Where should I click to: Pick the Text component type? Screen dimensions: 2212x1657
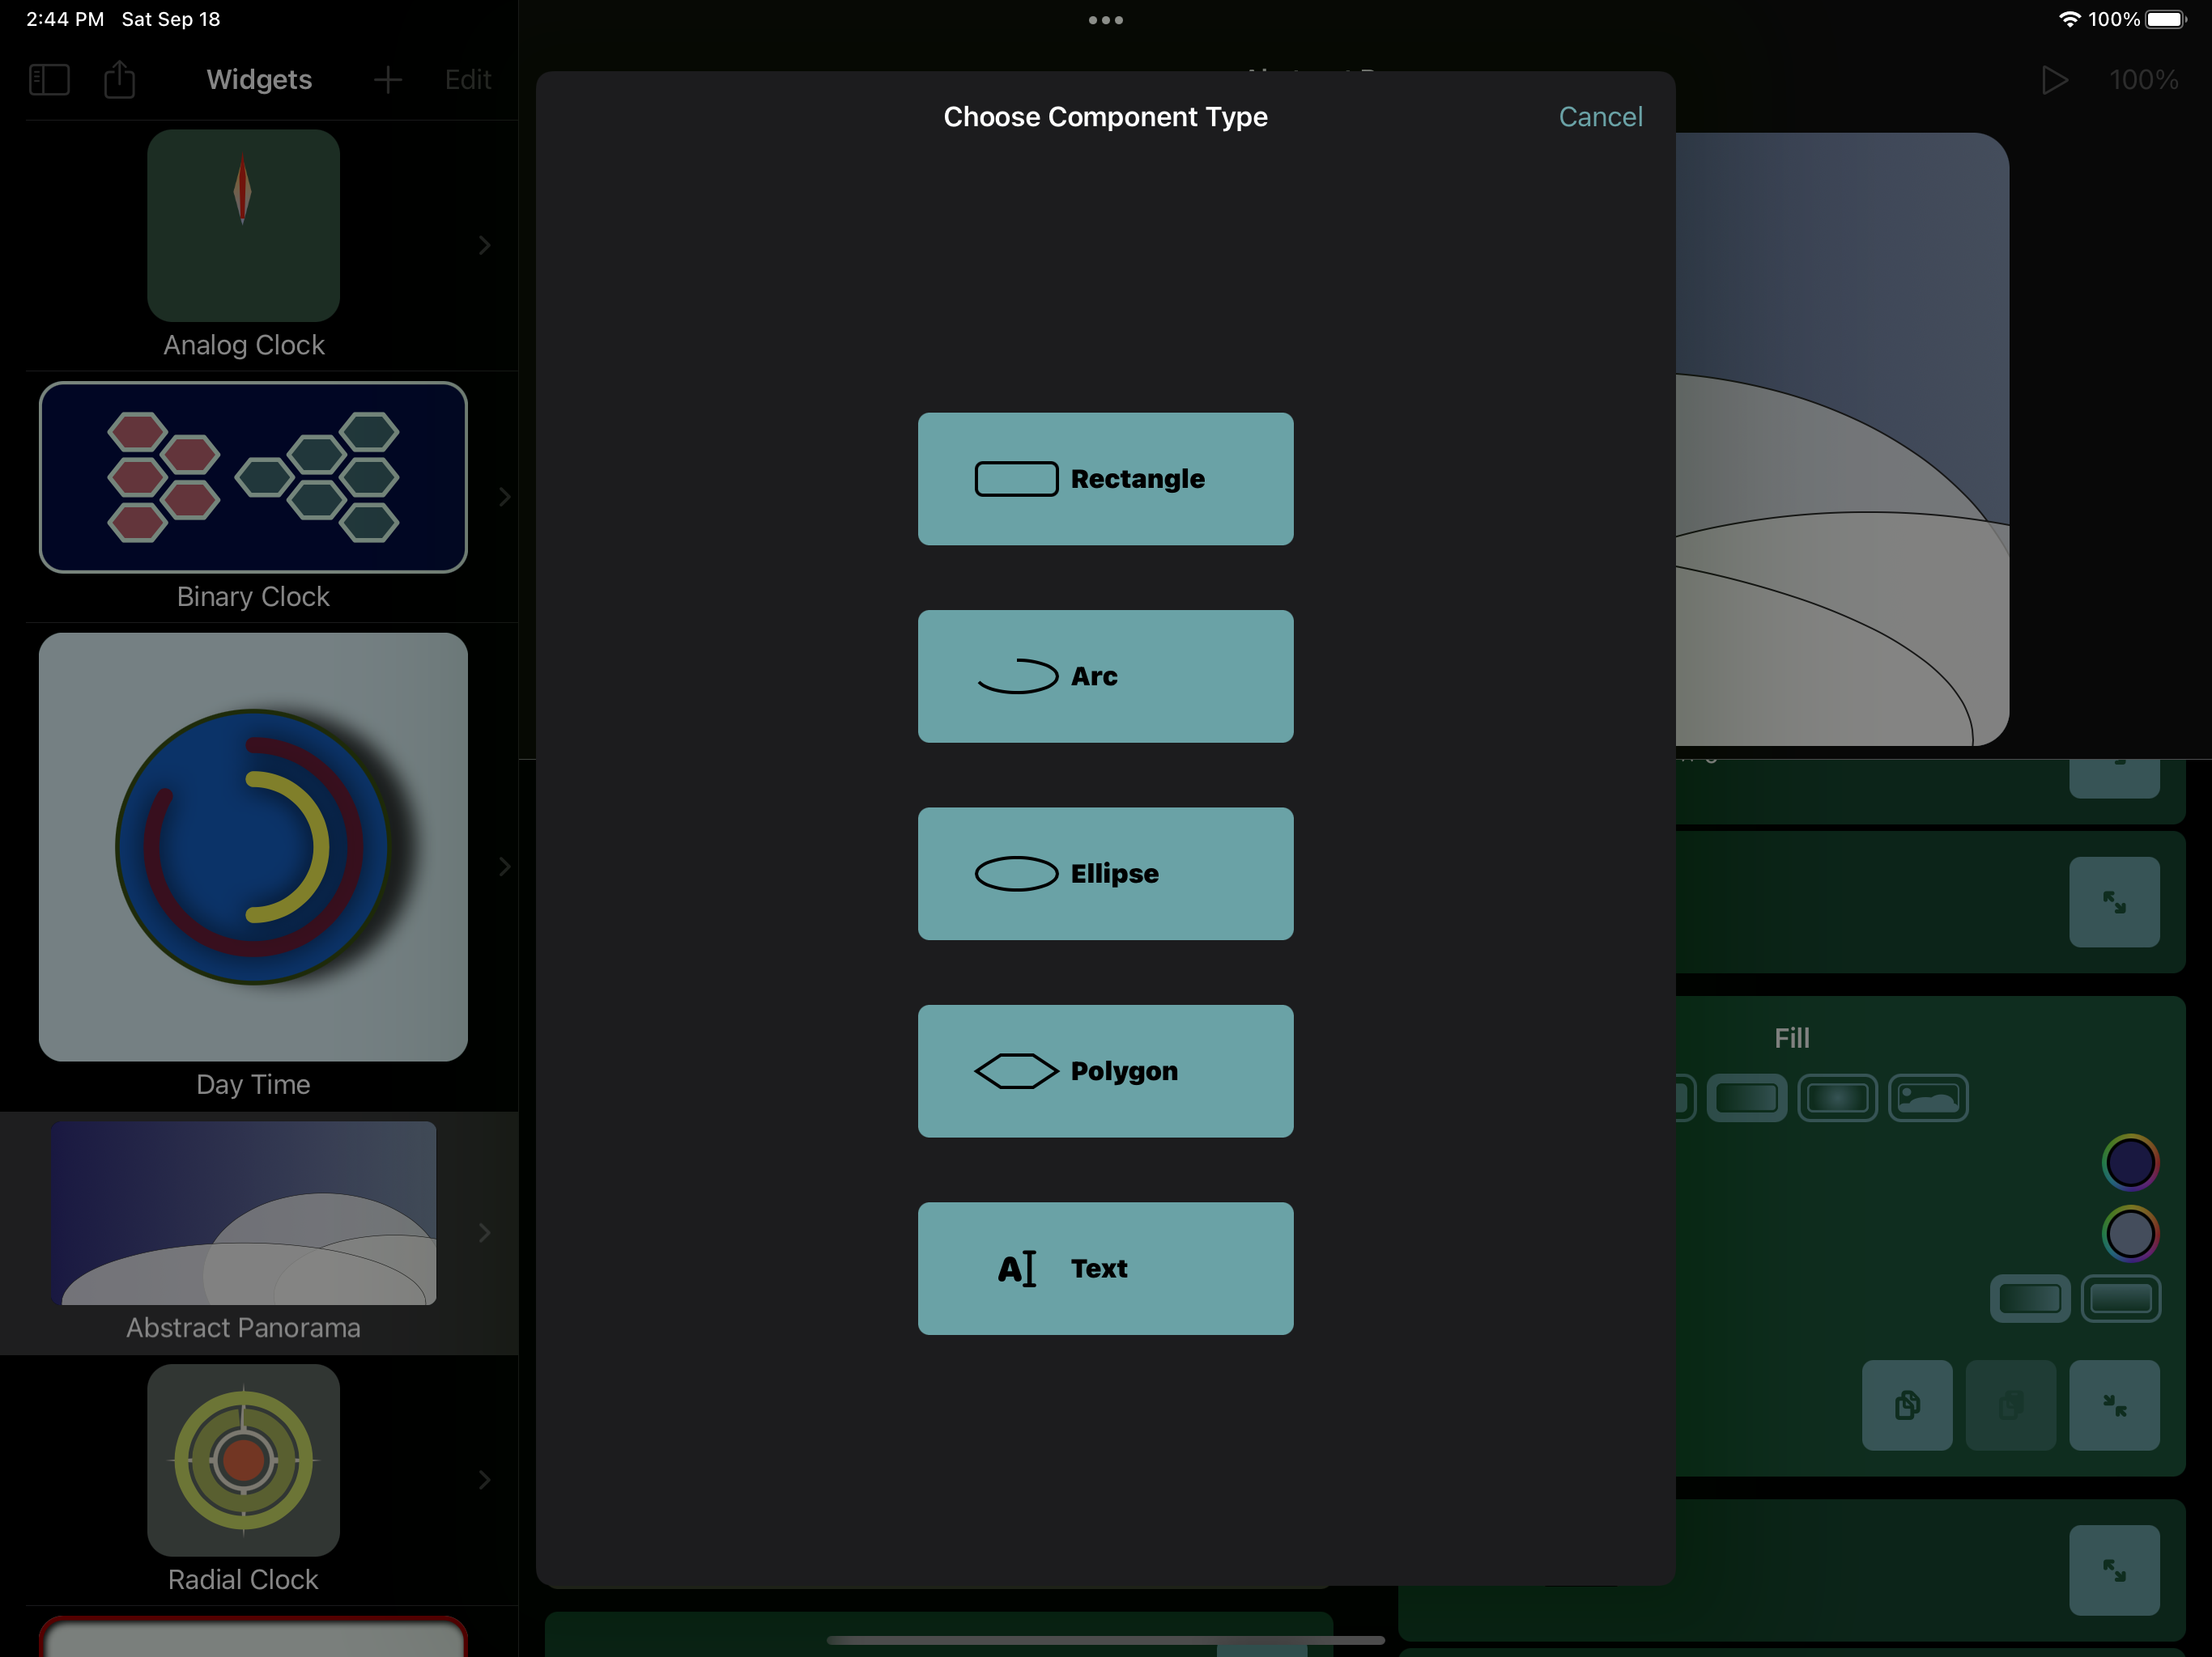1105,1268
